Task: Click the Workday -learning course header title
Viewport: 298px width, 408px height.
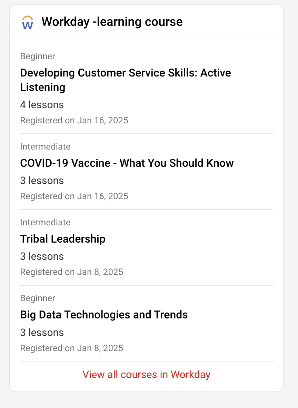Action: (x=112, y=22)
